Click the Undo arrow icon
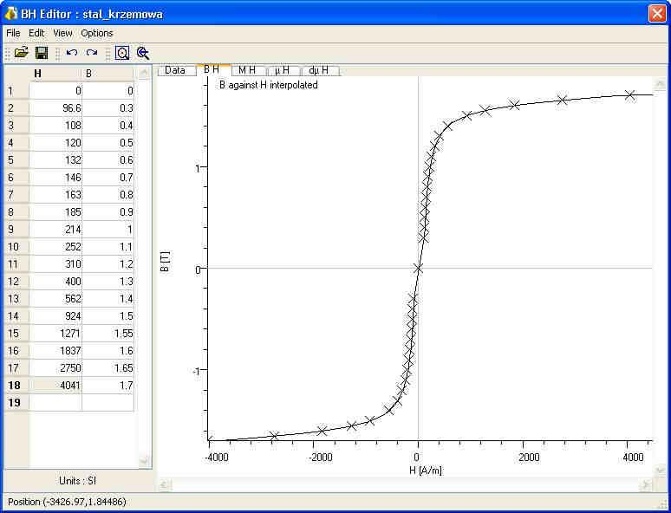The width and height of the screenshot is (671, 513). [71, 53]
